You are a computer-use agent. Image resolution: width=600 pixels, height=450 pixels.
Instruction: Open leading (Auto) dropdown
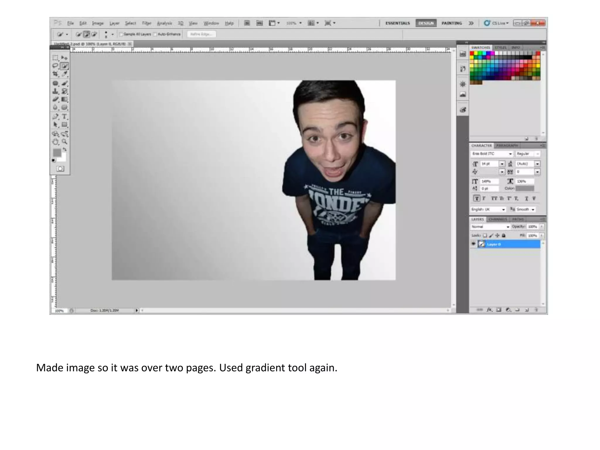click(537, 164)
